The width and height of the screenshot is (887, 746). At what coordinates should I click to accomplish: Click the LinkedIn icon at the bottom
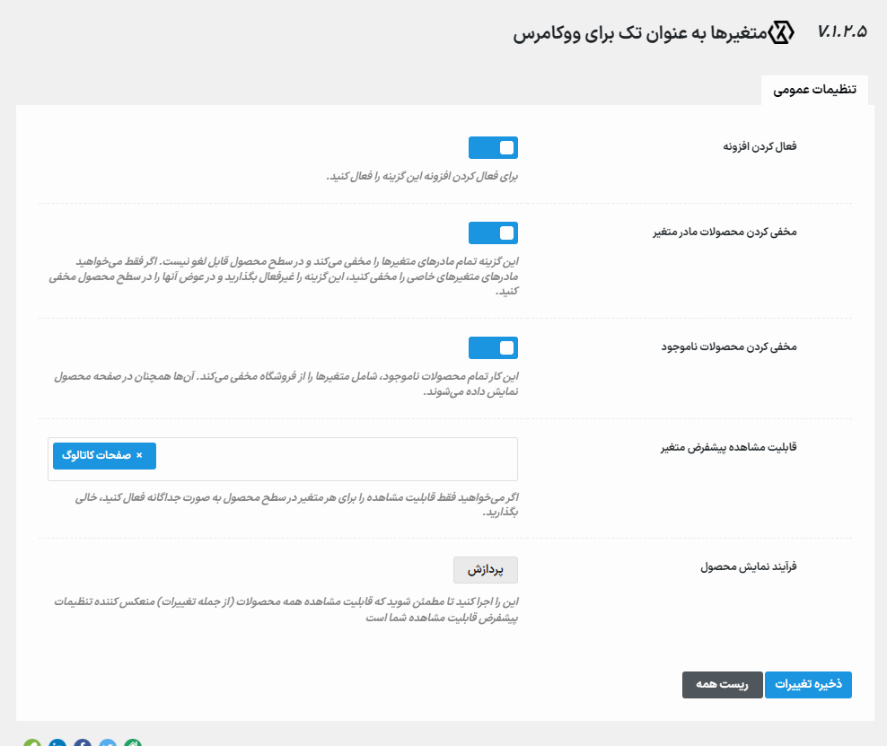[57, 743]
